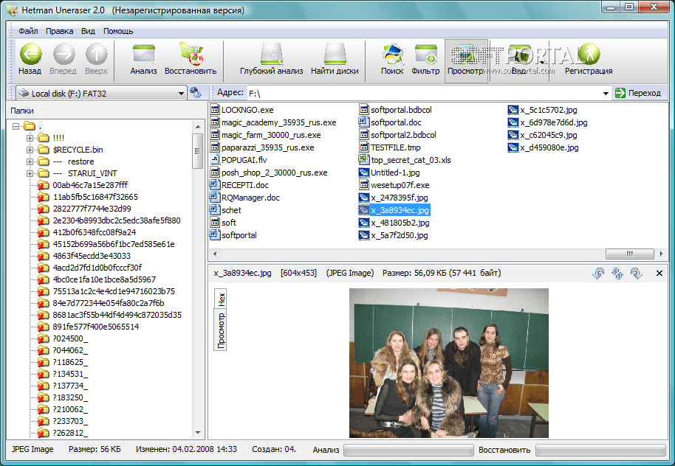The height and width of the screenshot is (466, 675).
Task: Switch to the vertical Просмотр tab
Action: pos(221,330)
